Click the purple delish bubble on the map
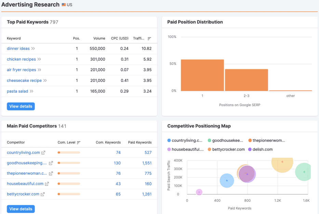319x214 pixels. click(247, 174)
